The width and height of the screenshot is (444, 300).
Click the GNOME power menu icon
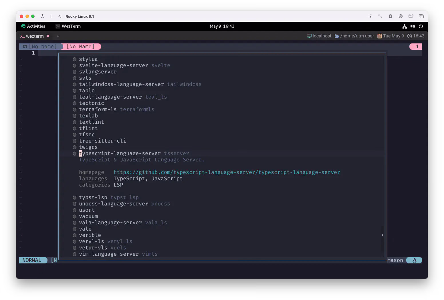(x=421, y=26)
